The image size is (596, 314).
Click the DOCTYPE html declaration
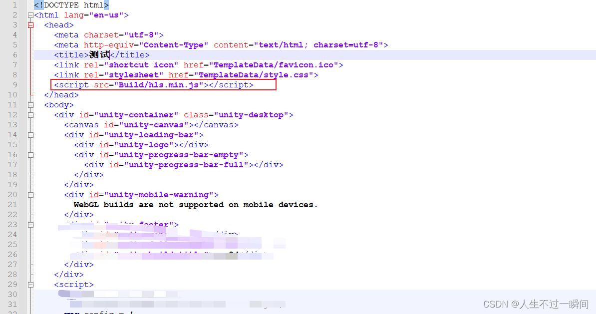click(x=71, y=5)
